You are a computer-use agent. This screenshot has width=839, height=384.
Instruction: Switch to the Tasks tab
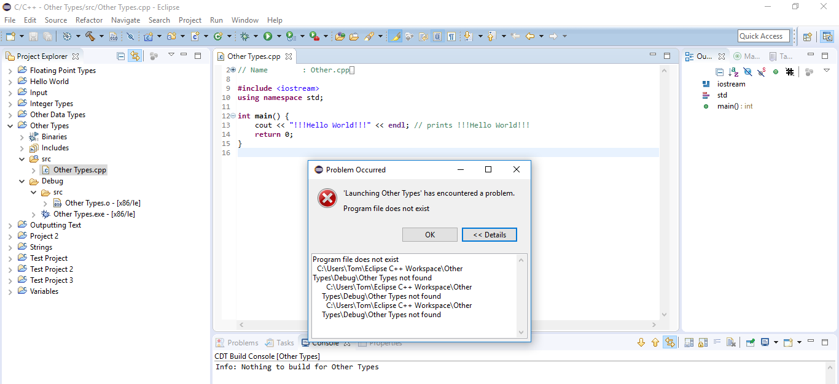pyautogui.click(x=279, y=343)
